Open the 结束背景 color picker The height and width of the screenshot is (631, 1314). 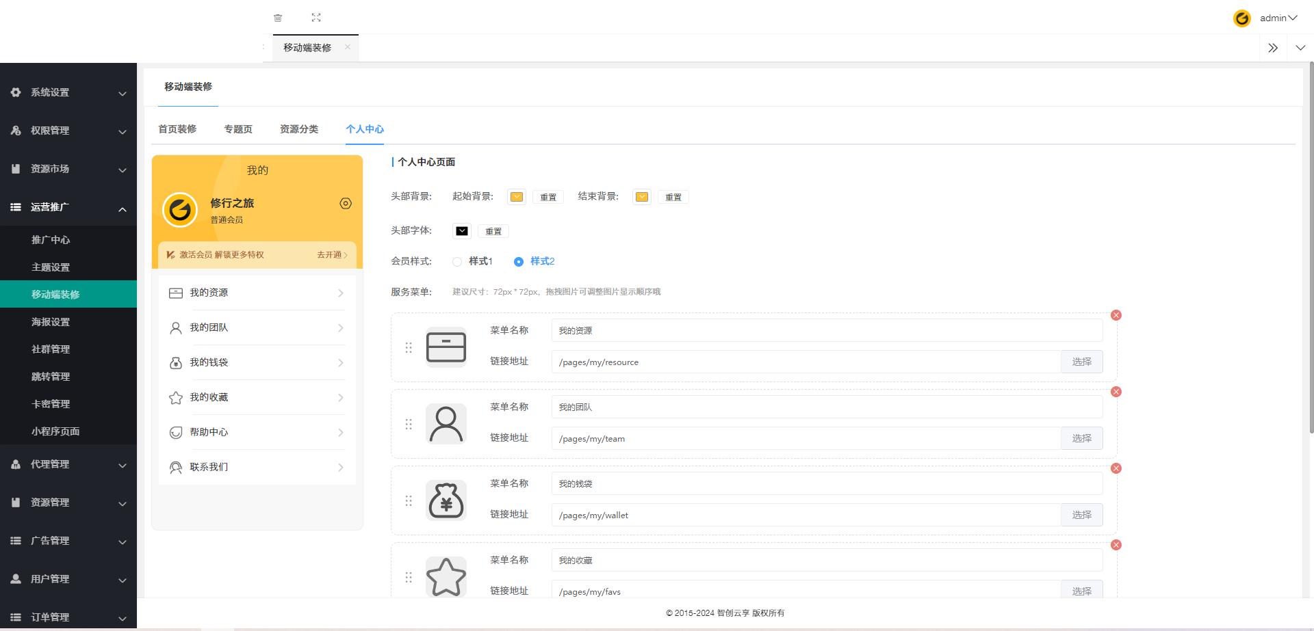point(642,197)
